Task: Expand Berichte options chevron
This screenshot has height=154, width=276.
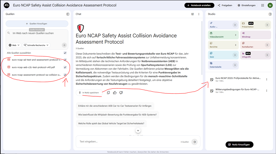Action: (235, 45)
